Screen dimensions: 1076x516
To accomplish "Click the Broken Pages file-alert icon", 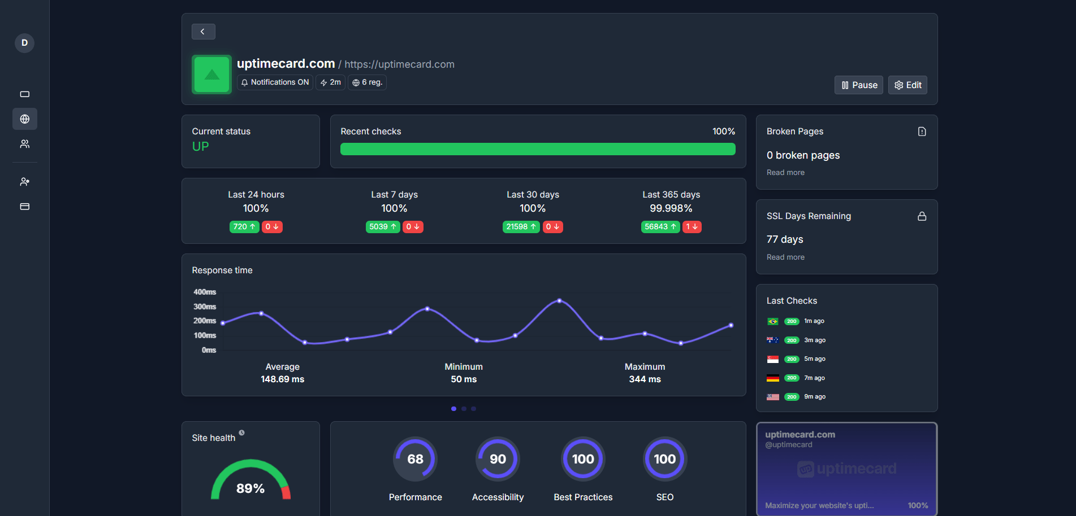I will click(x=922, y=132).
